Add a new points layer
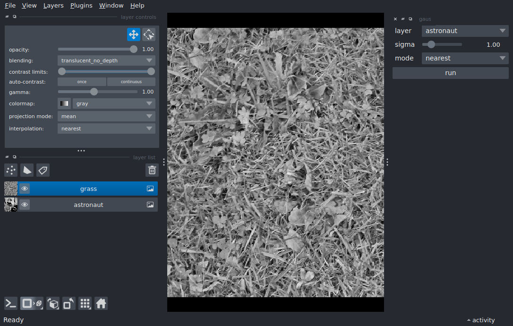The width and height of the screenshot is (513, 326). 11,170
